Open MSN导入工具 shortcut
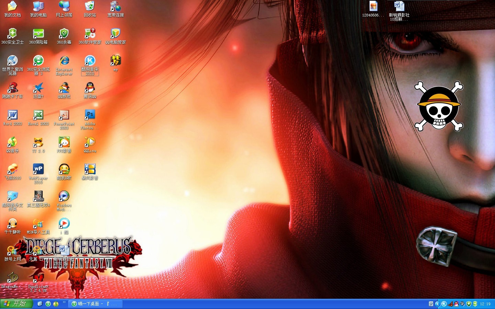This screenshot has height=309, width=495. click(38, 226)
